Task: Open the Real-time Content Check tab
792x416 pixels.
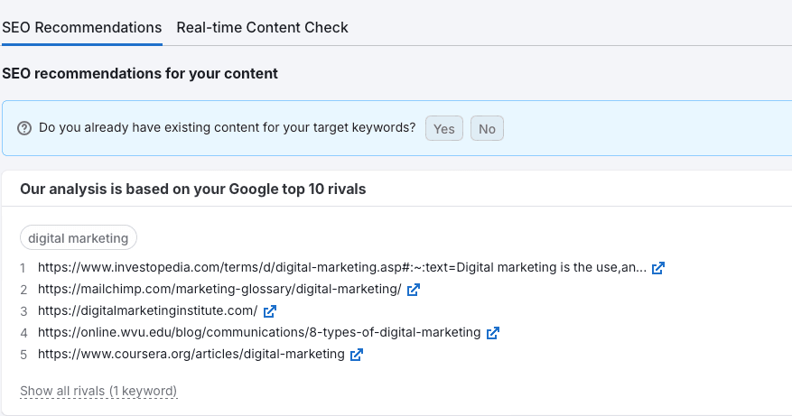Action: [x=262, y=27]
